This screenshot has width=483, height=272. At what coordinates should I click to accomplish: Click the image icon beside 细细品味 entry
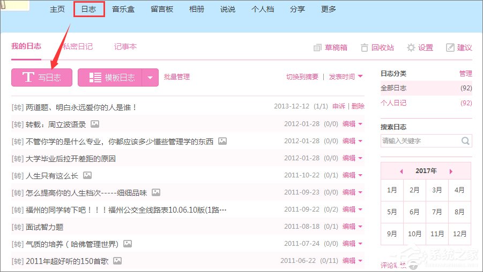point(156,192)
